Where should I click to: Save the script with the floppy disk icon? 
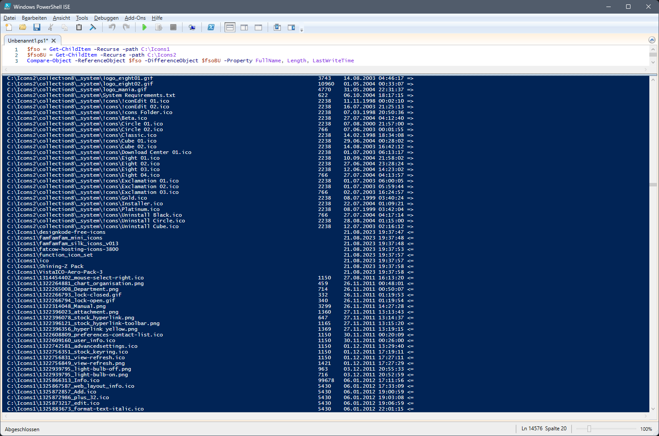[37, 27]
